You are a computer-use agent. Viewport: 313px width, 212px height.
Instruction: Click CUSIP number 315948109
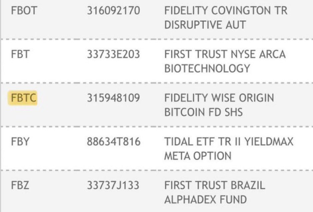pyautogui.click(x=113, y=98)
